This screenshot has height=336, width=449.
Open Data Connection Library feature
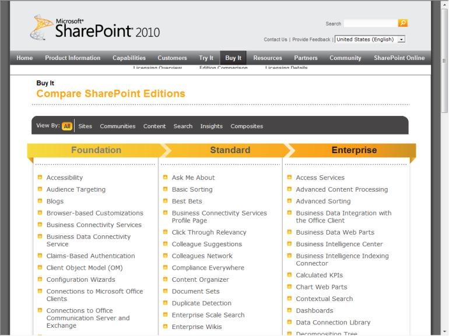click(x=333, y=322)
